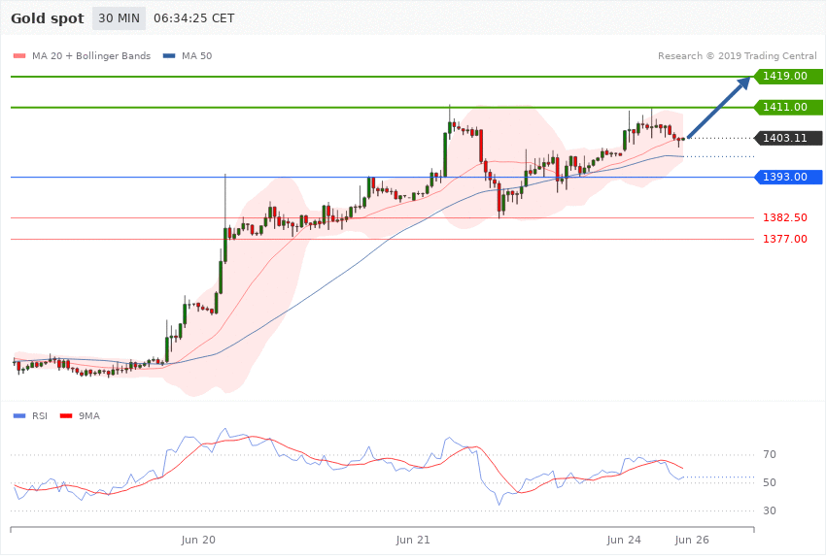Click the RSI legend label
This screenshot has width=826, height=559.
(40, 416)
